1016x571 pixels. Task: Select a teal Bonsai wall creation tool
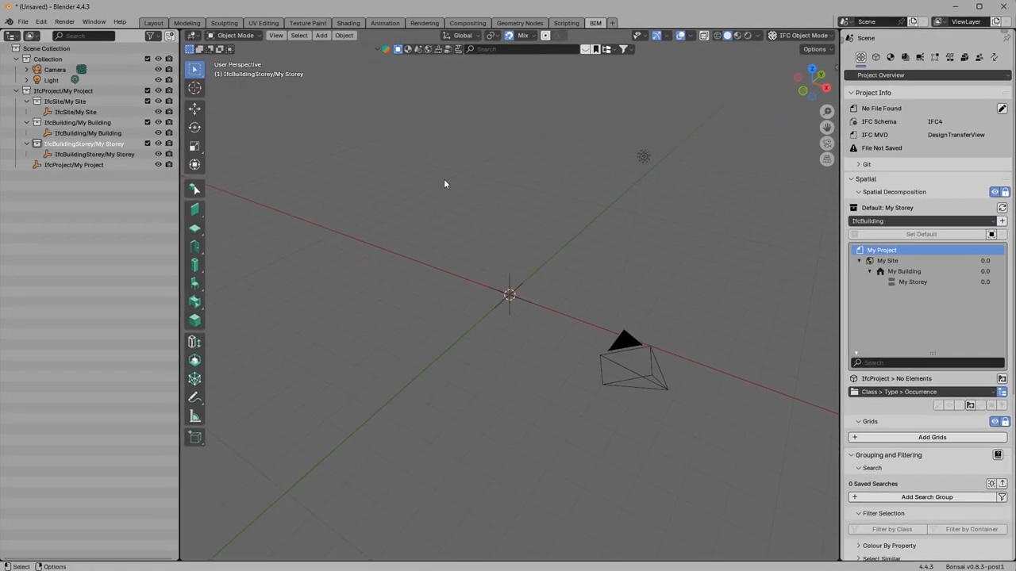(x=194, y=209)
